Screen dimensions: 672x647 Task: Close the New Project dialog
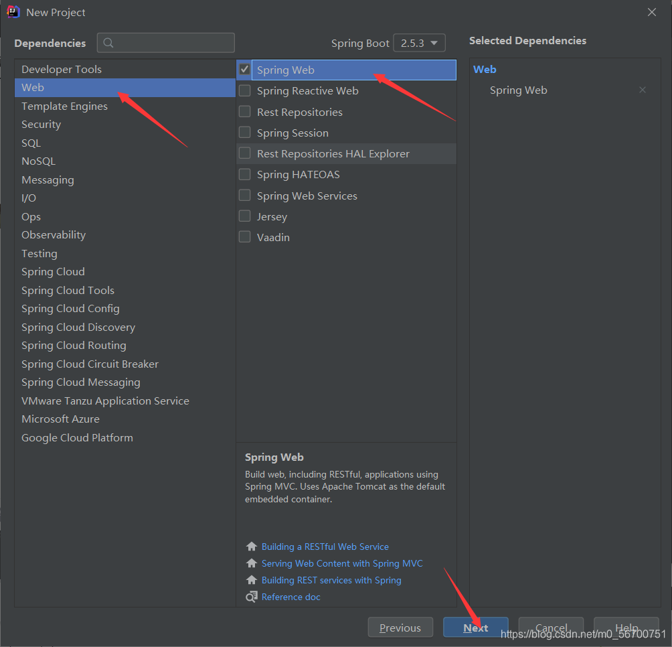point(652,13)
